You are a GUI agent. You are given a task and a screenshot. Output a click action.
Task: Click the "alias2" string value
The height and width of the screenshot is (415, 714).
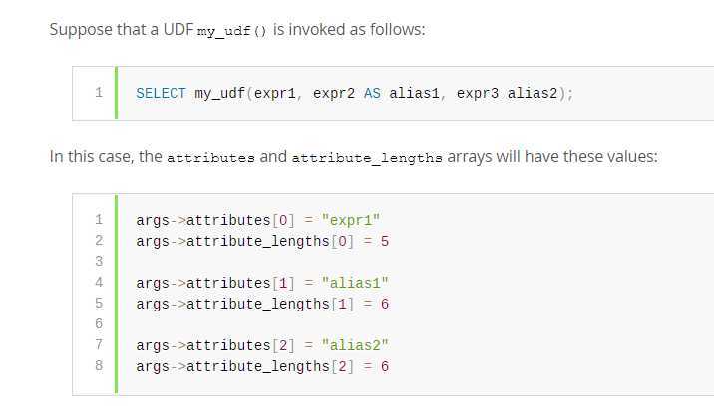pos(355,345)
